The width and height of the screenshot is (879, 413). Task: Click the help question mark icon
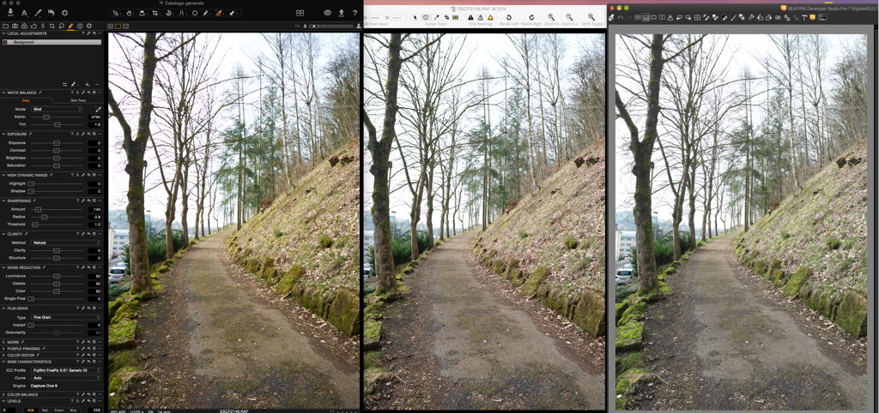(x=355, y=13)
